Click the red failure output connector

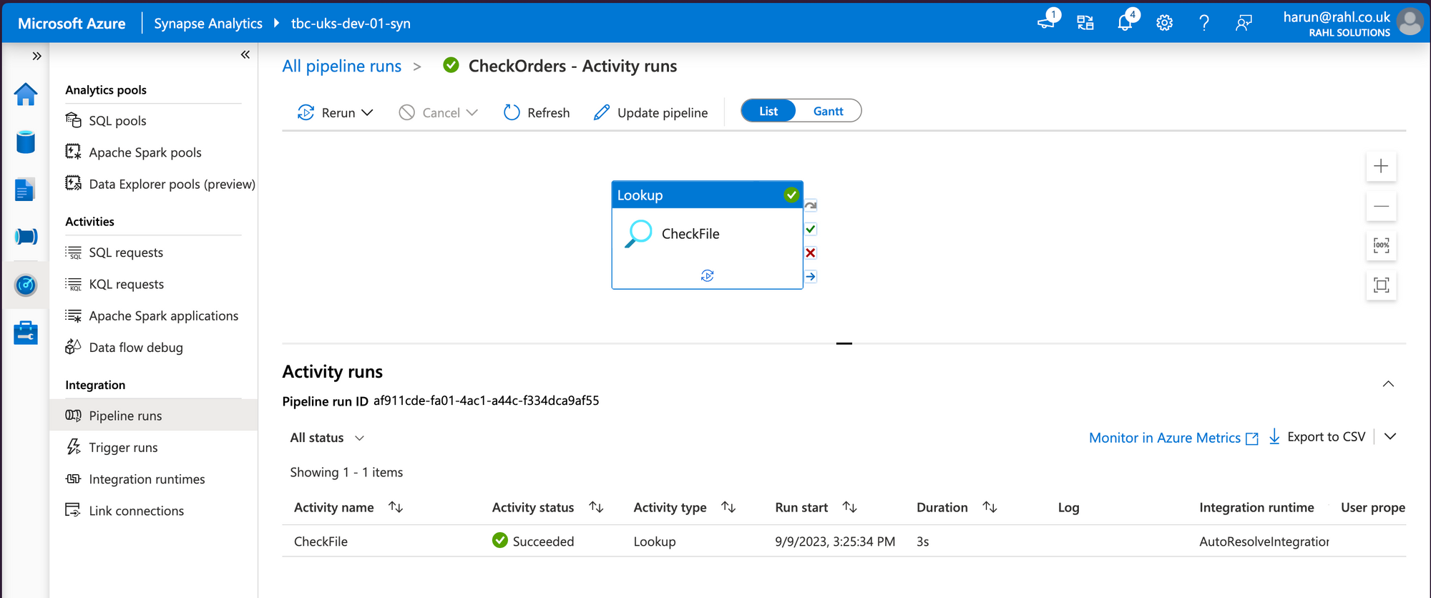pyautogui.click(x=811, y=253)
